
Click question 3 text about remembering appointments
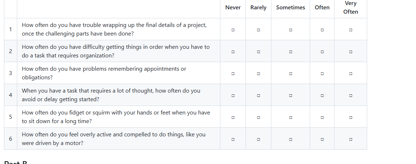104,73
